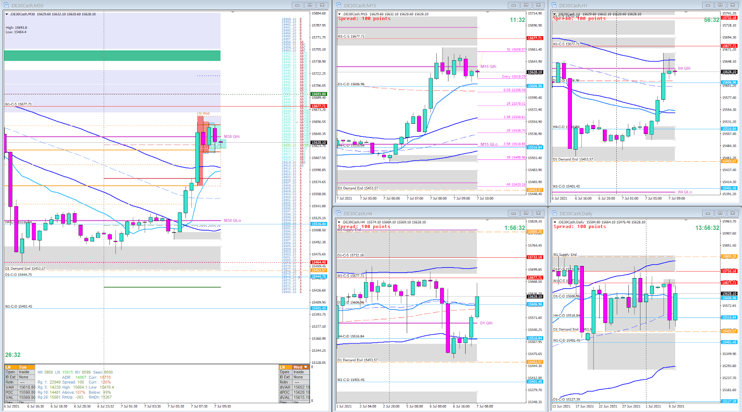Click the dVAH value 15652.10 cell
Screen dimensions: 742x412
[301, 387]
